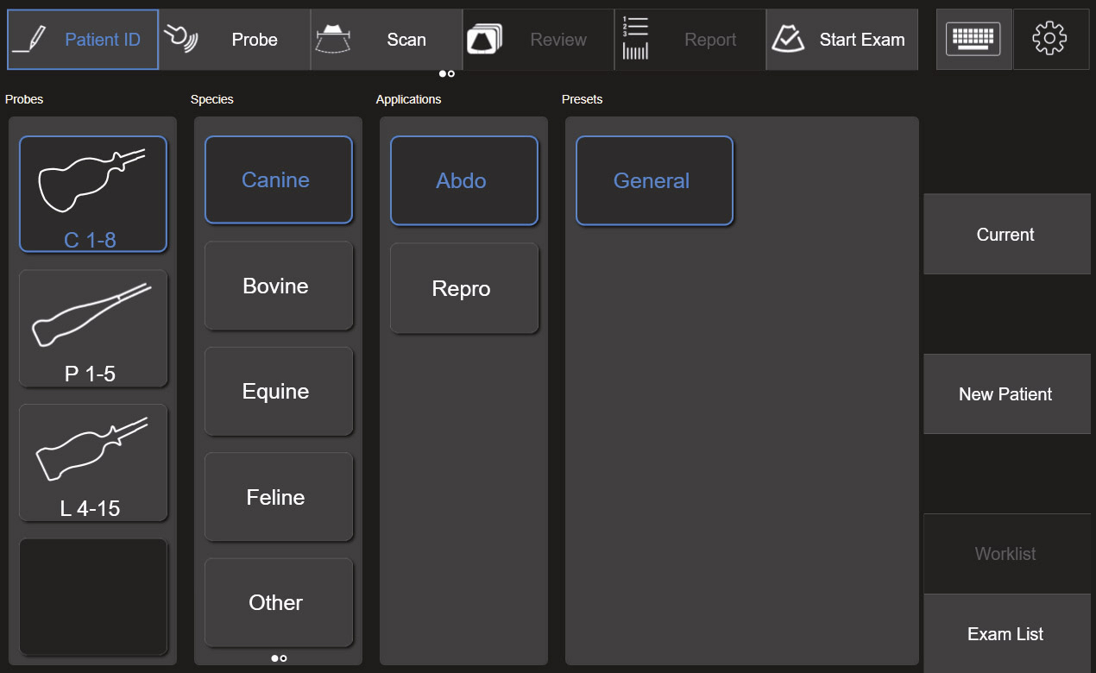Choose Feline species
The height and width of the screenshot is (673, 1096).
(x=279, y=497)
